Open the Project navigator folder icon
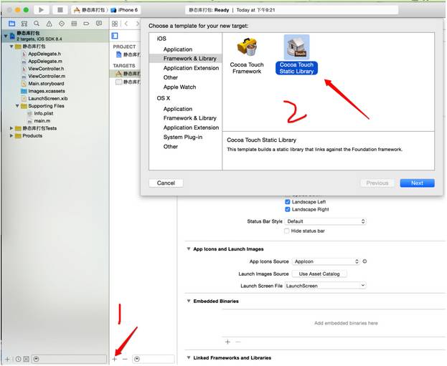The width and height of the screenshot is (447, 366). (11, 24)
